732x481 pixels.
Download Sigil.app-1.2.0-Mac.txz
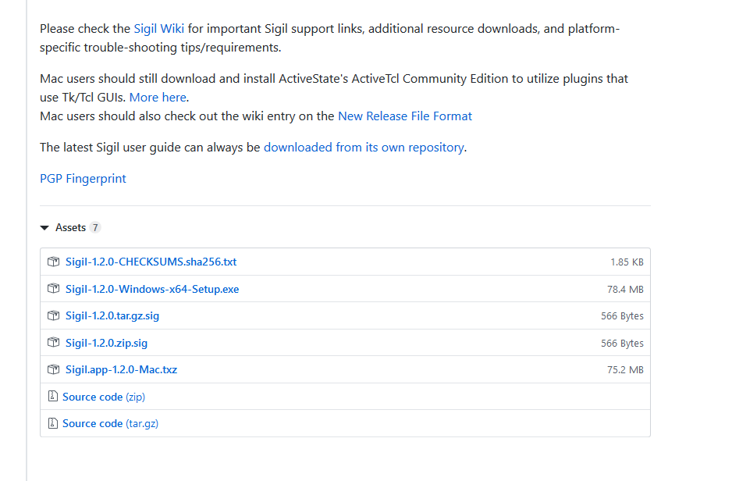point(122,369)
